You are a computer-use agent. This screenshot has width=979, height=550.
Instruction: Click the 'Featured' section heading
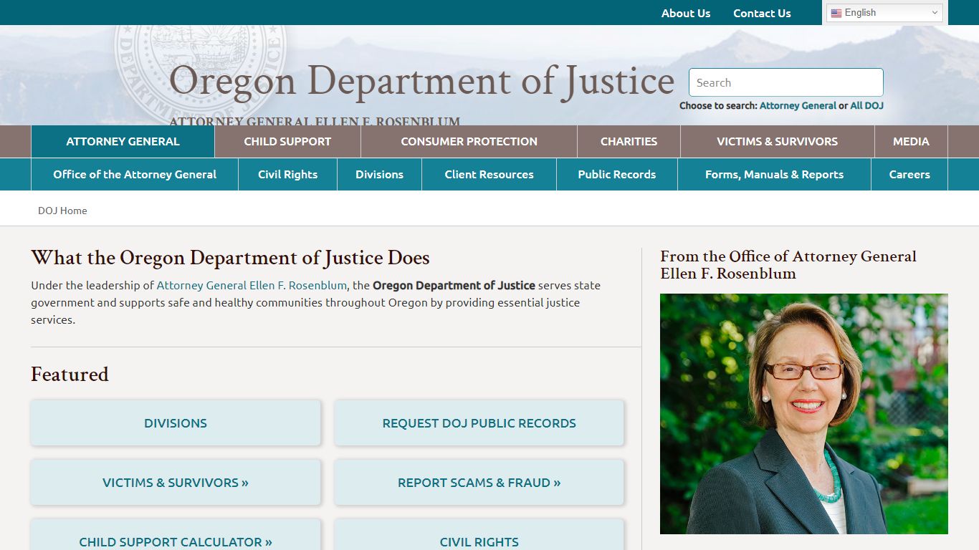[x=70, y=375]
